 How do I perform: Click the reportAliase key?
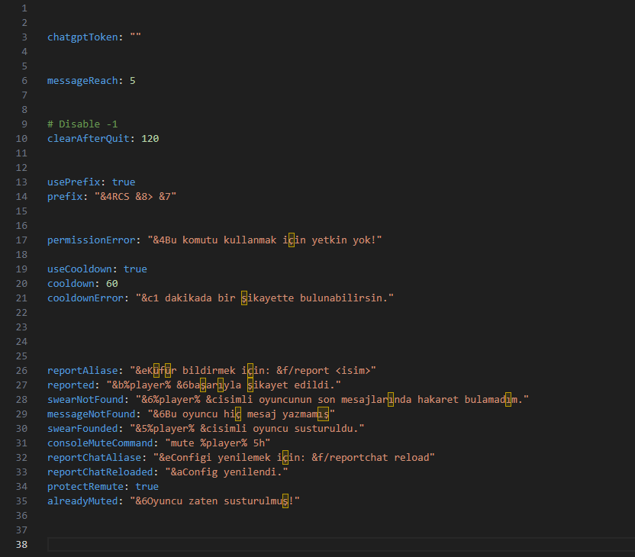point(82,371)
